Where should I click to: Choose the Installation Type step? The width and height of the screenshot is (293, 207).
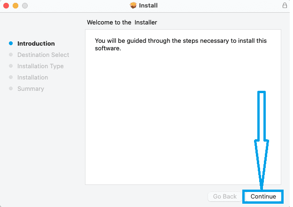(40, 66)
